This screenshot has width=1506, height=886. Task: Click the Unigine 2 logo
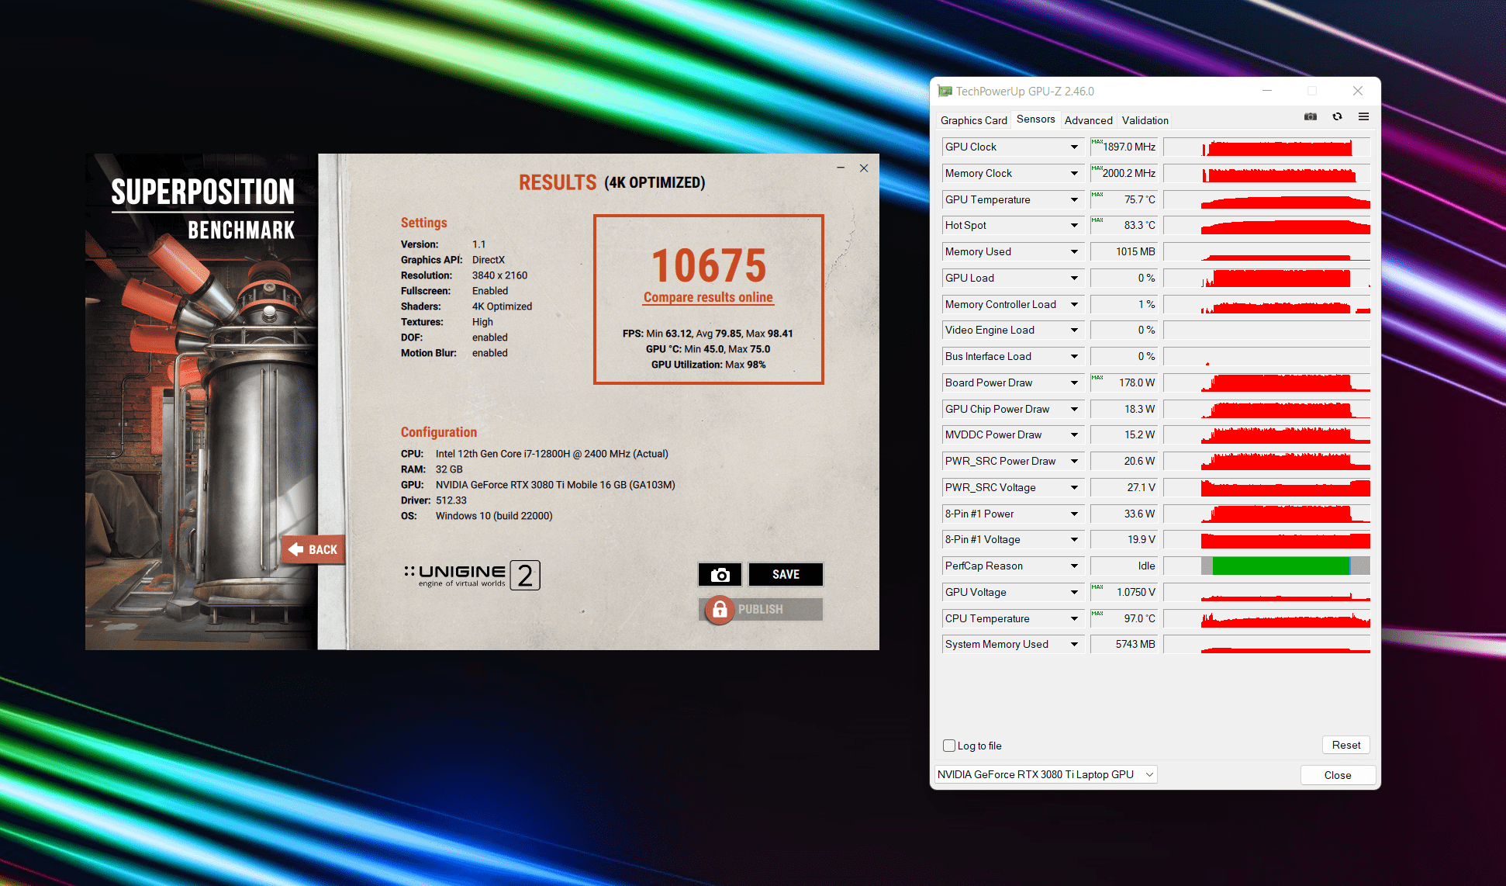tap(471, 576)
